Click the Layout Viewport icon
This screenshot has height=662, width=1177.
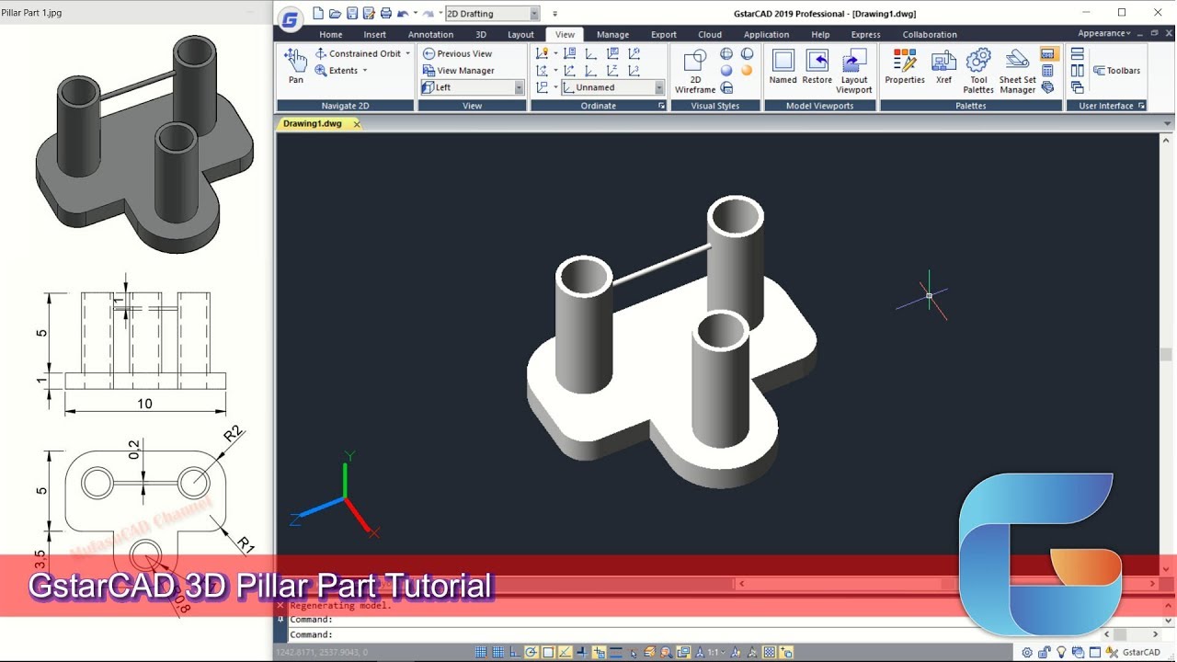[854, 72]
